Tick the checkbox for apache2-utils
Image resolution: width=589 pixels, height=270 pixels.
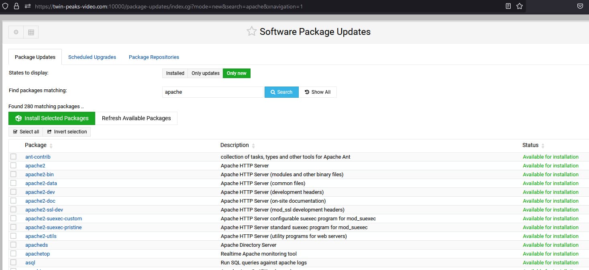(x=14, y=236)
